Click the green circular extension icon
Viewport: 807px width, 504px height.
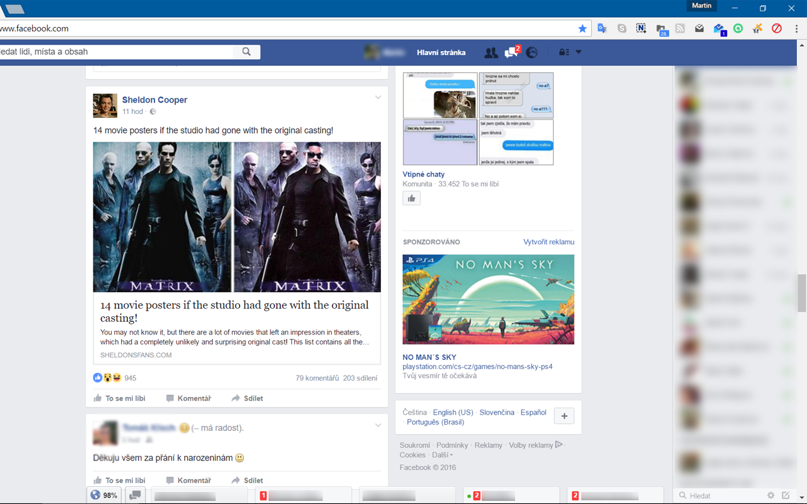pos(738,28)
